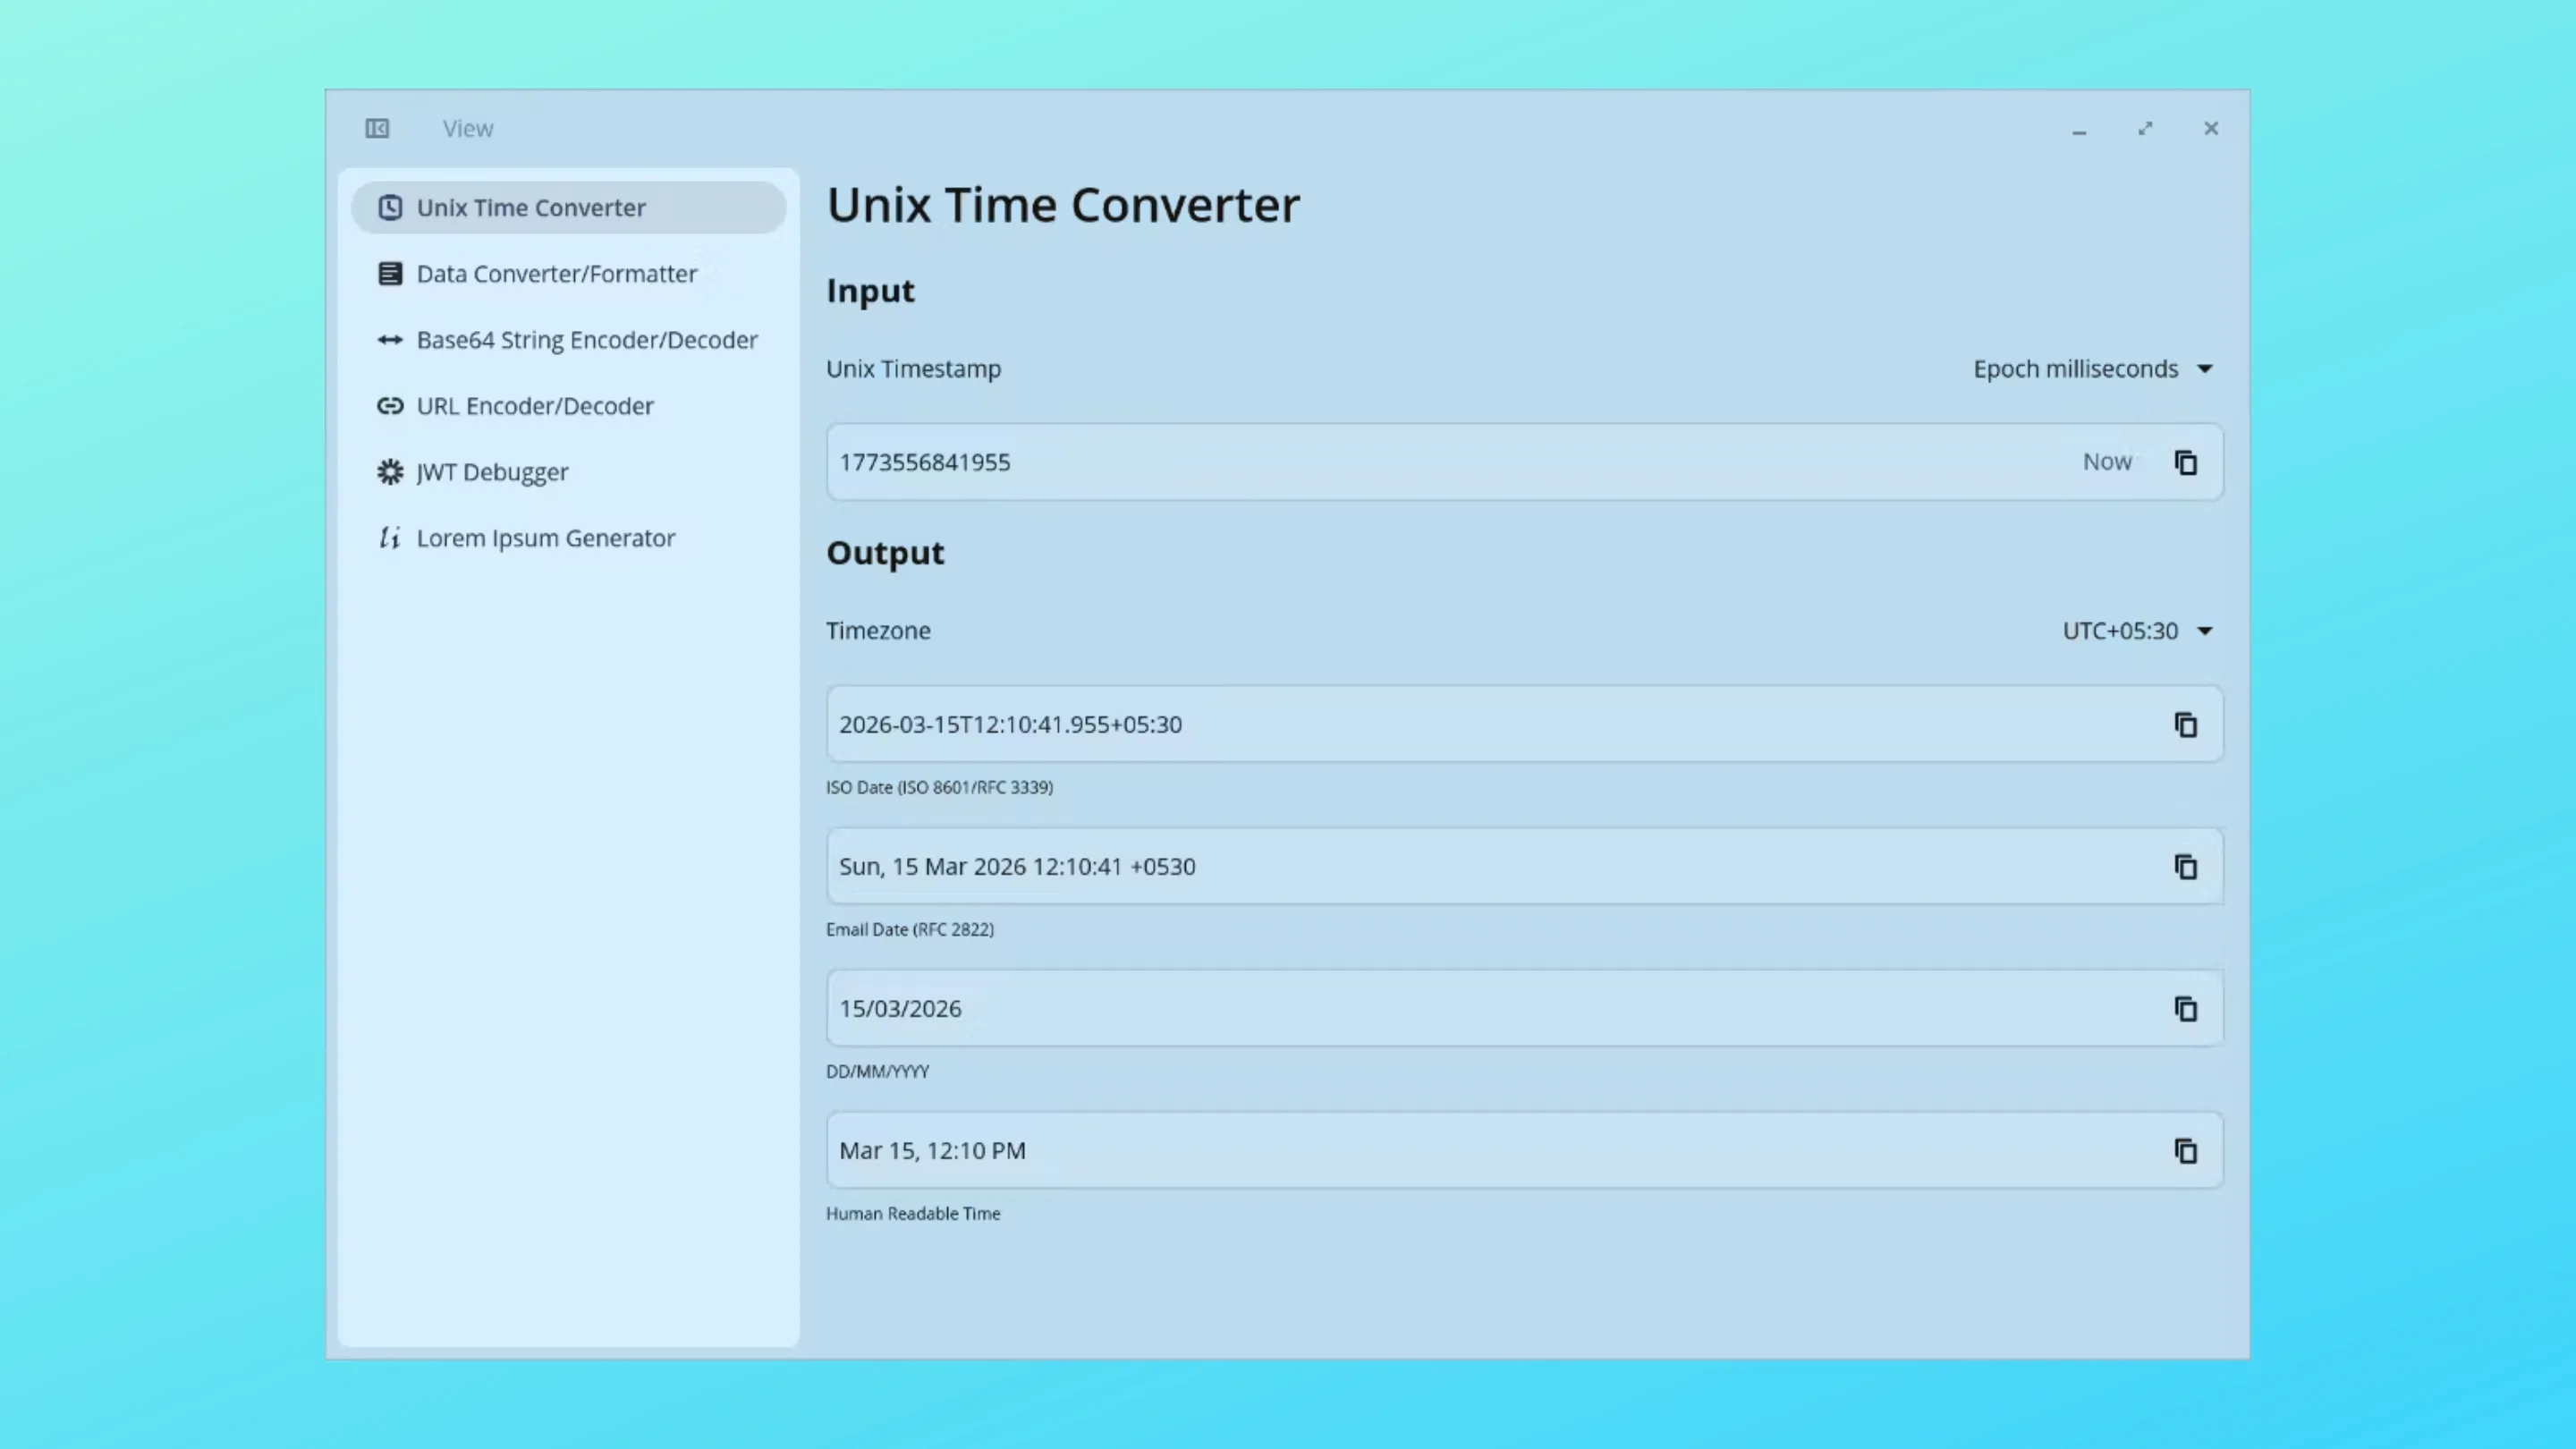
Task: Expand the timezone chevron arrow
Action: [2205, 631]
